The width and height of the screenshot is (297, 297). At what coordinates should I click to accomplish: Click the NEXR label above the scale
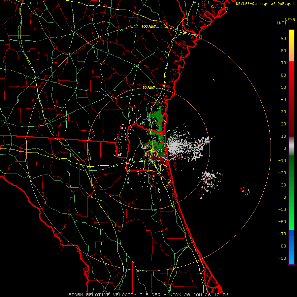coord(290,20)
